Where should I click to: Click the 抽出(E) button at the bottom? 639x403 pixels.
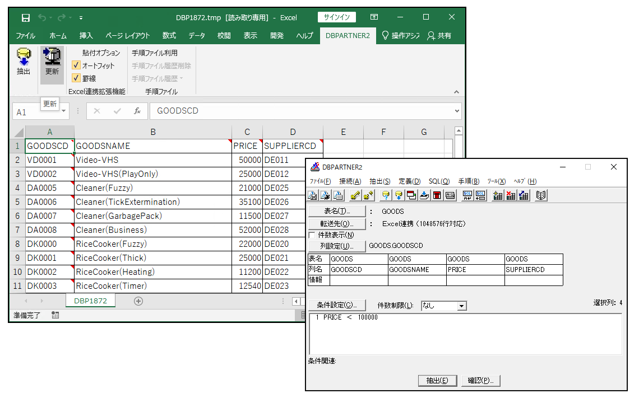pos(437,381)
